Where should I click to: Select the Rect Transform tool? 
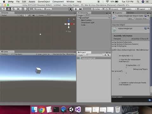pos(23,9)
